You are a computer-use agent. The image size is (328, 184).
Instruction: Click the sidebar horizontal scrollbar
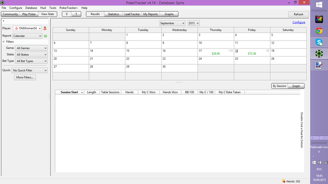[x=319, y=138]
